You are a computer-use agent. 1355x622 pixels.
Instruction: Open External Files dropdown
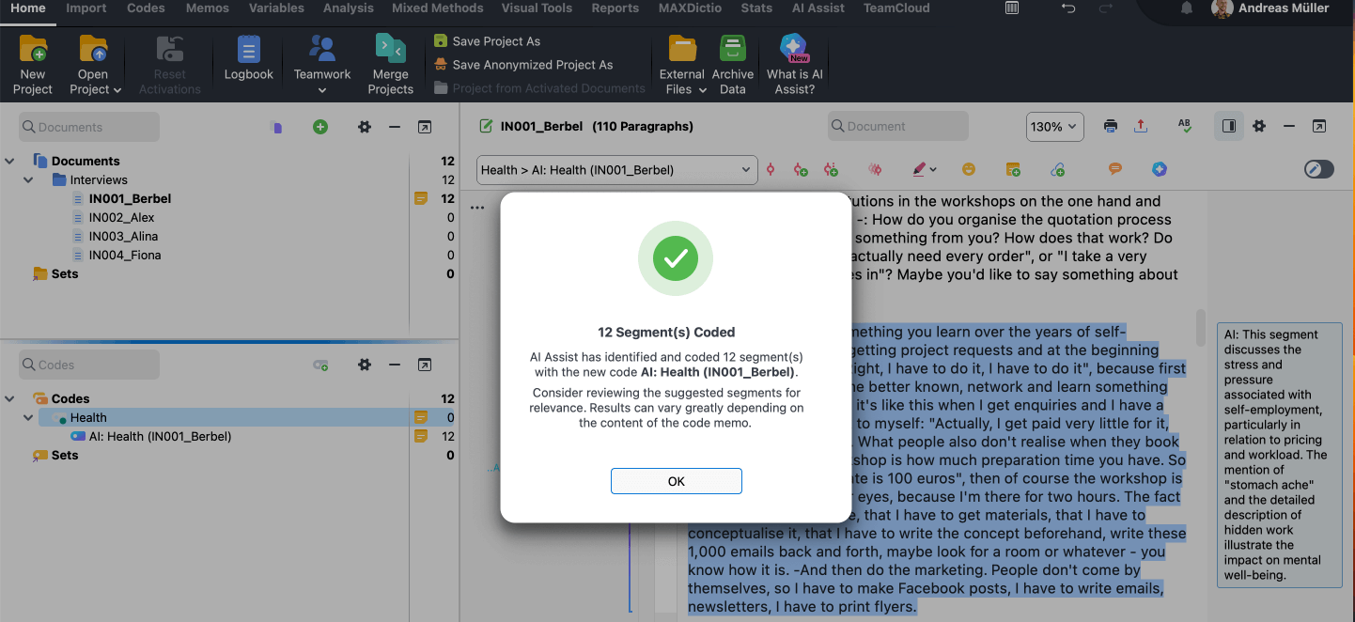pyautogui.click(x=682, y=64)
